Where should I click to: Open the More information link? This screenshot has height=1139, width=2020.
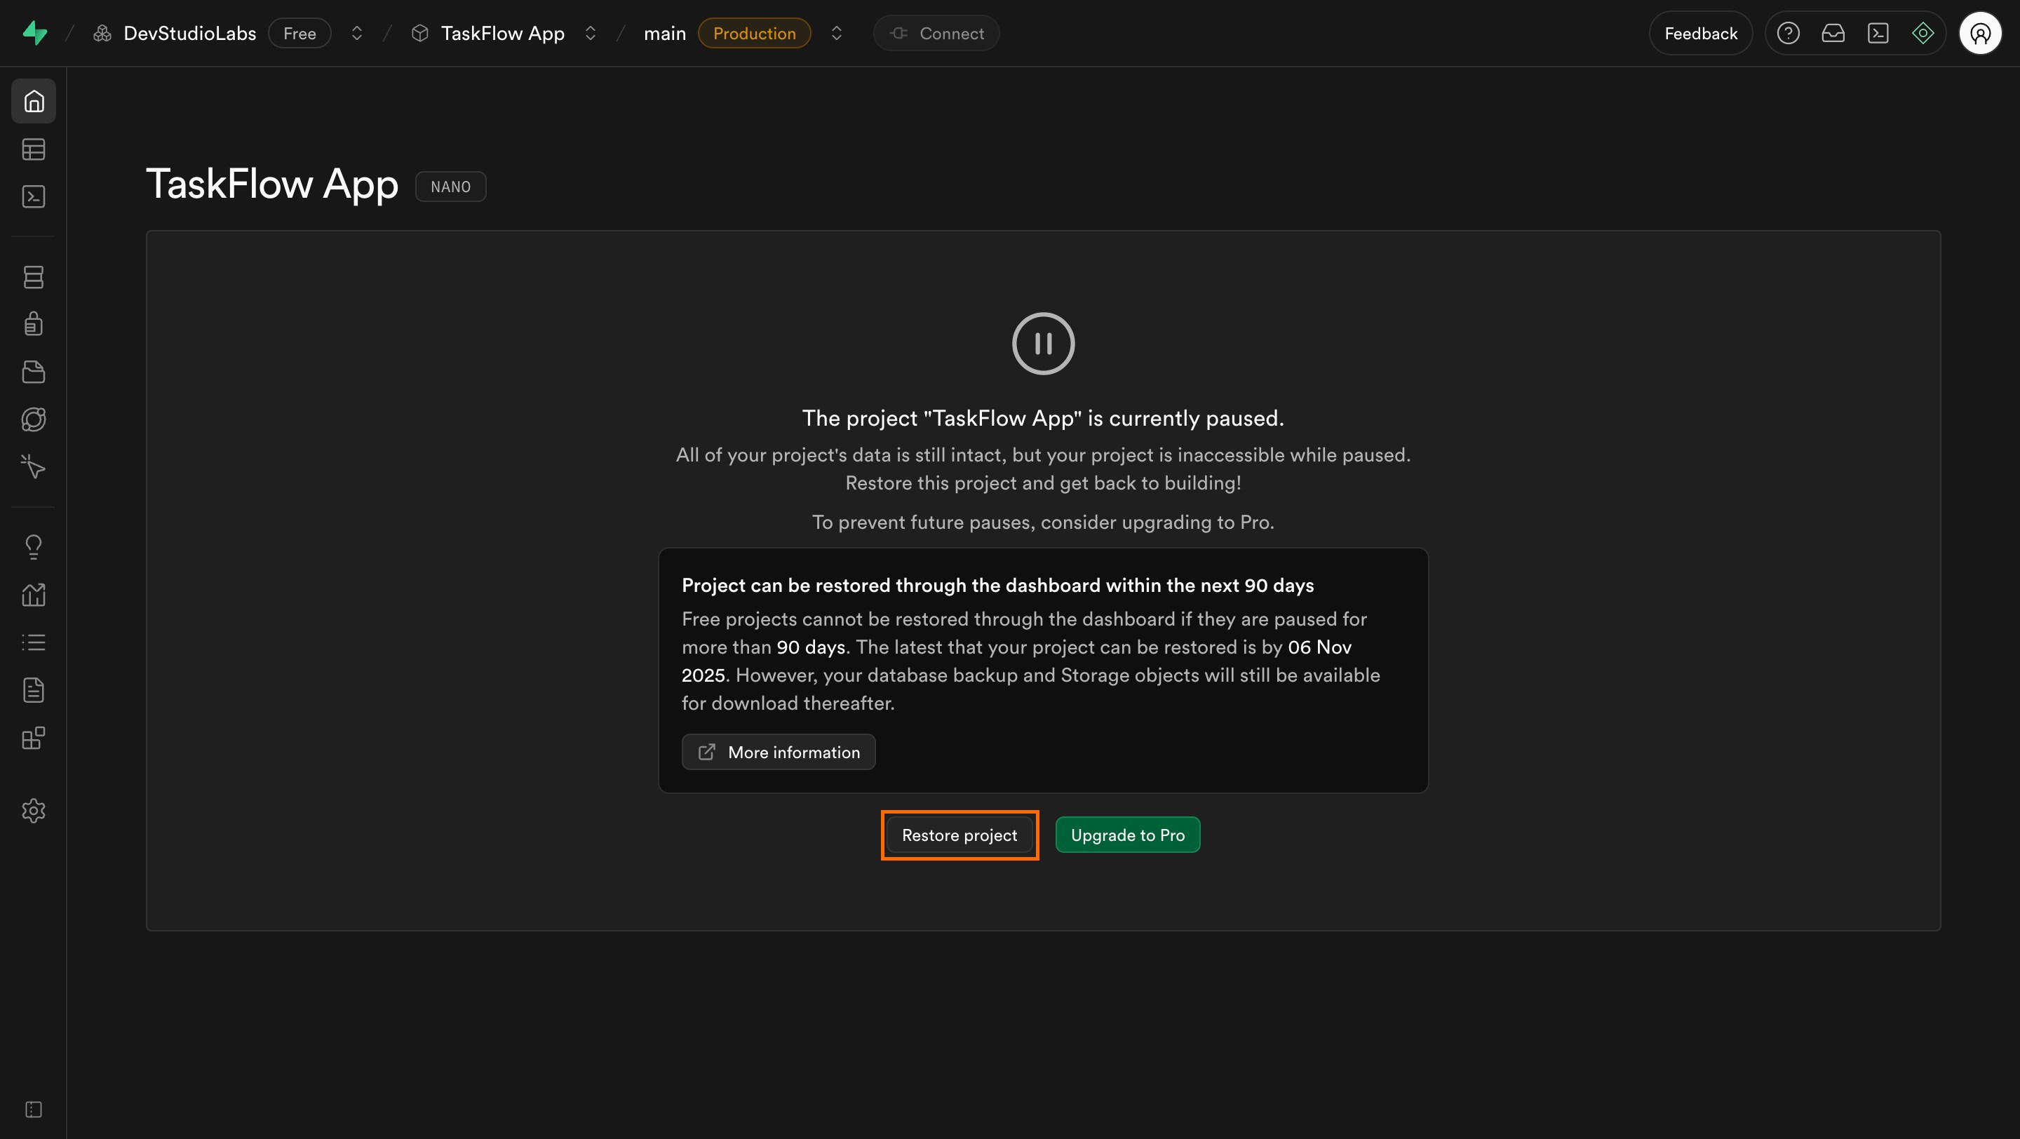coord(779,752)
